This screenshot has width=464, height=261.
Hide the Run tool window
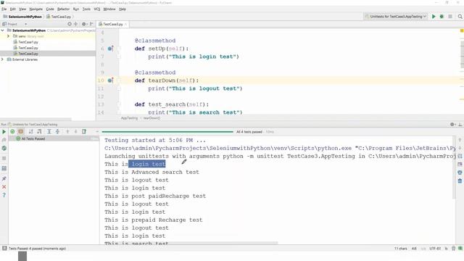tap(460, 124)
